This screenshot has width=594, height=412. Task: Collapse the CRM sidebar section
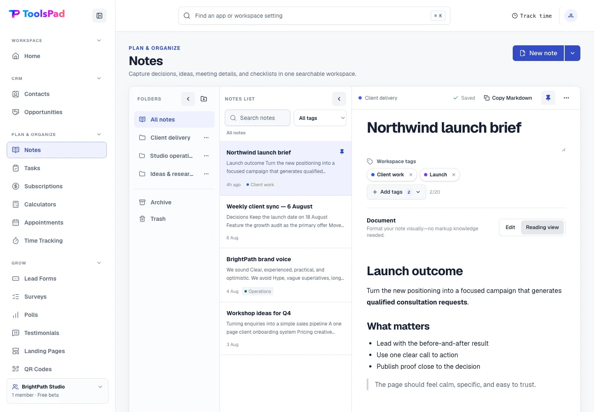[x=99, y=78]
